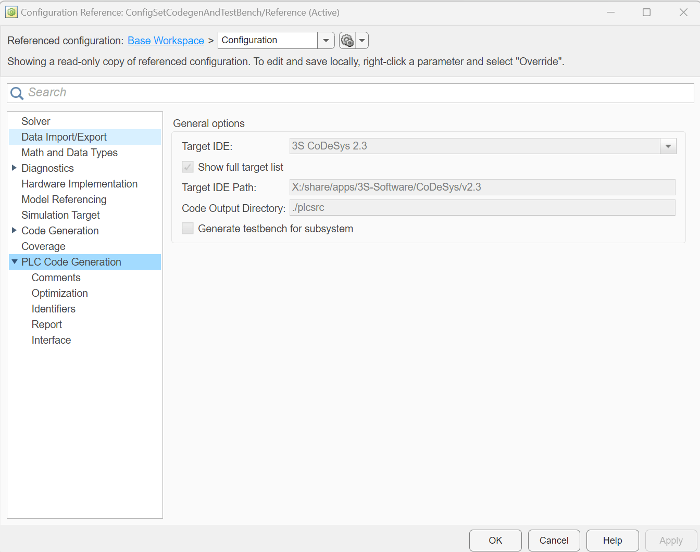700x552 pixels.
Task: Open the Base Workspace link
Action: [x=166, y=40]
